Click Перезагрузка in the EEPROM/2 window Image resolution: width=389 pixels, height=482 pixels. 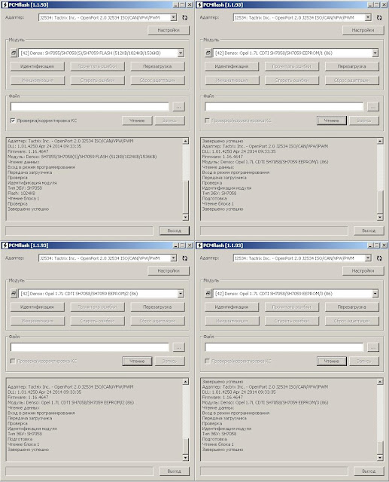158,307
